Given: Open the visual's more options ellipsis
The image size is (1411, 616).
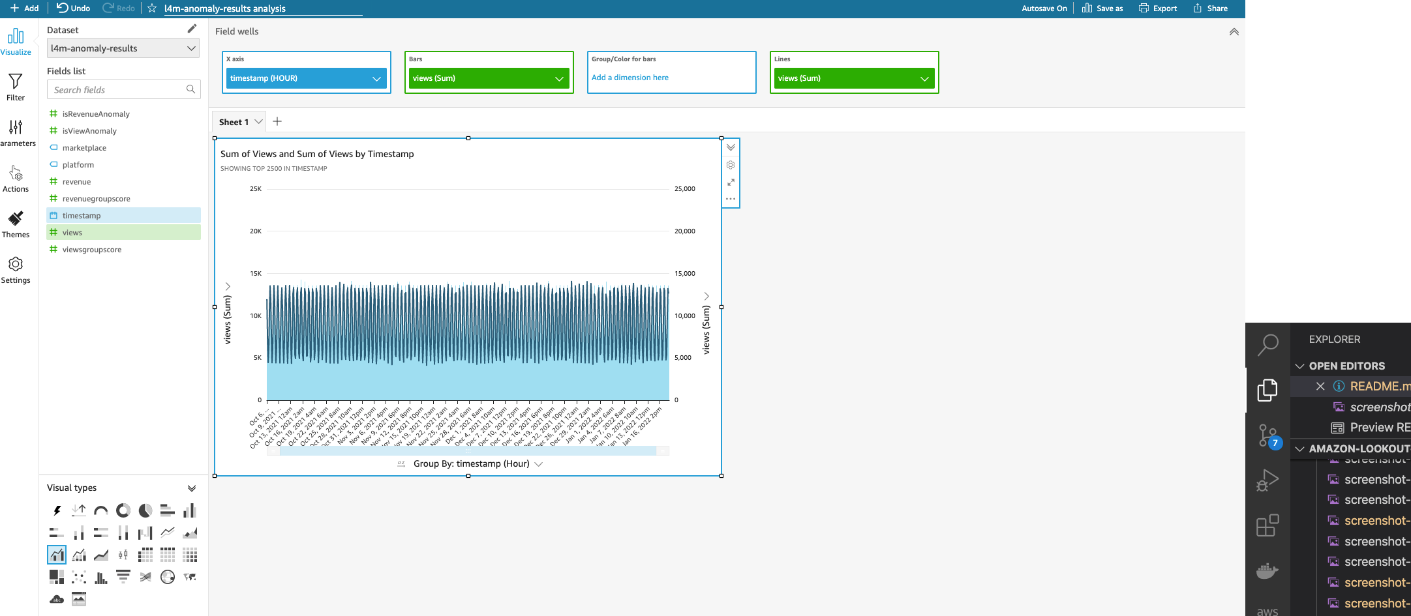Looking at the screenshot, I should (731, 199).
